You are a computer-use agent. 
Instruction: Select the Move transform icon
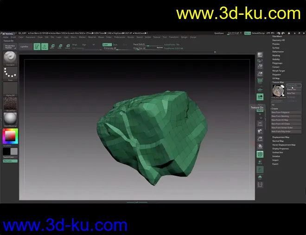(52, 46)
